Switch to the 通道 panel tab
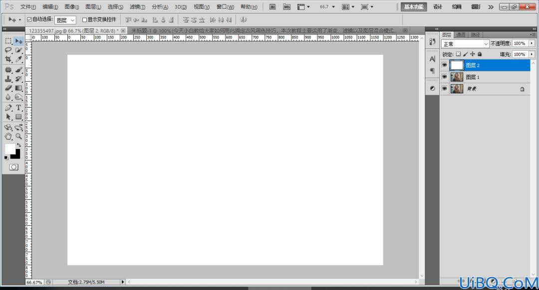The height and width of the screenshot is (290, 539). 461,35
